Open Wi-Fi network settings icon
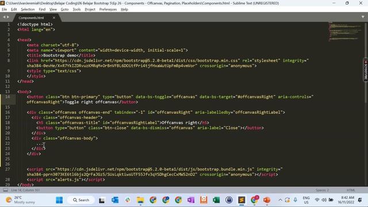Image resolution: width=368 pixels, height=207 pixels. pyautogui.click(x=317, y=200)
